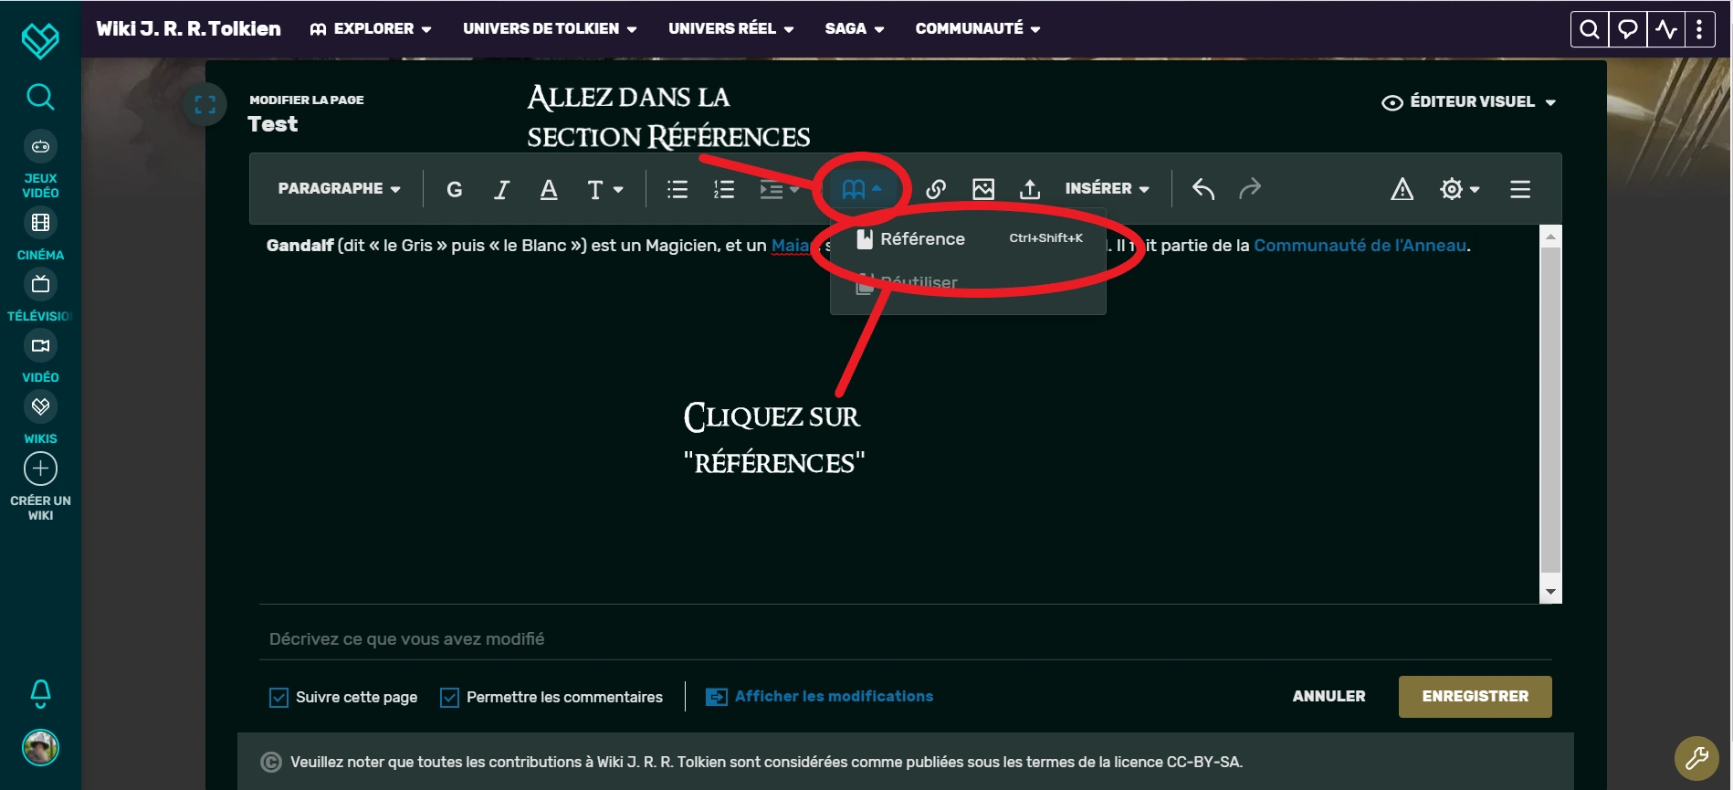Insert a bulleted list
Viewport: 1733px width, 790px height.
coord(677,189)
